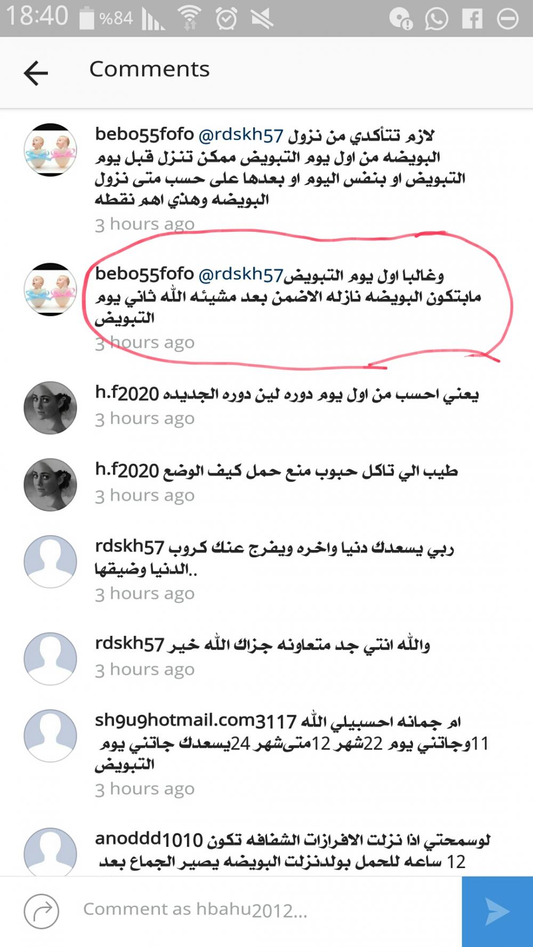Tap the @rdskh57 mention in first comment
533x947 pixels.
[241, 135]
